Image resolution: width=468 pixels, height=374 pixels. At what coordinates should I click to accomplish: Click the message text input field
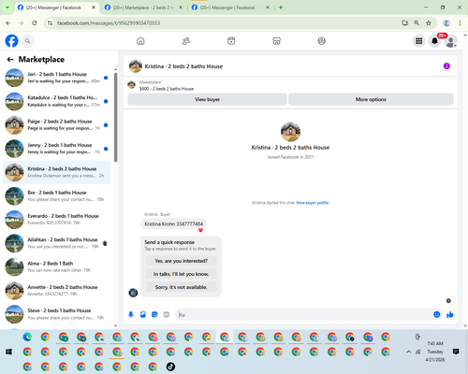(x=304, y=314)
